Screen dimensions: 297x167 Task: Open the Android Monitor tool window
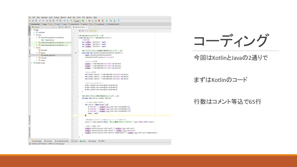point(62,141)
